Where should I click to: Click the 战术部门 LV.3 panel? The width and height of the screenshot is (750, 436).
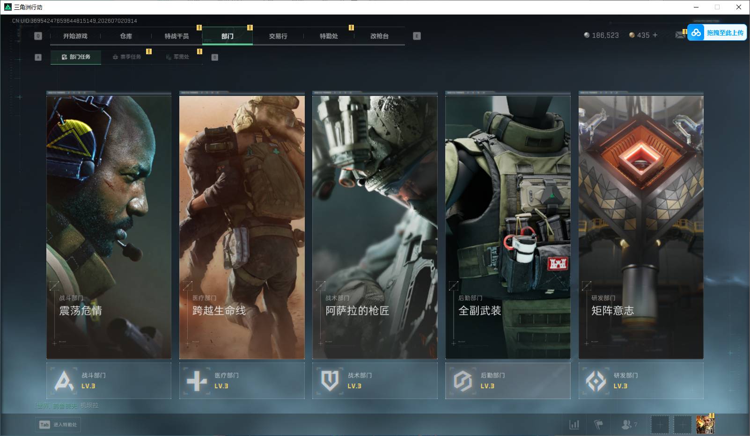(375, 381)
